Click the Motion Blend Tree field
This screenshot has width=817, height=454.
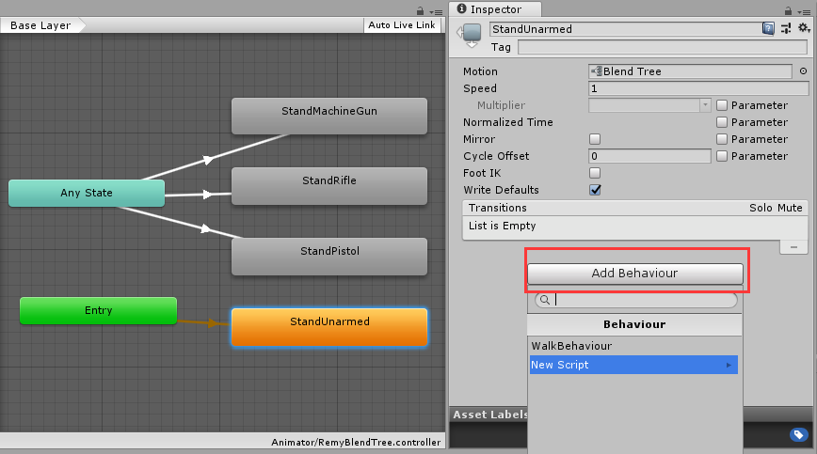(x=690, y=71)
